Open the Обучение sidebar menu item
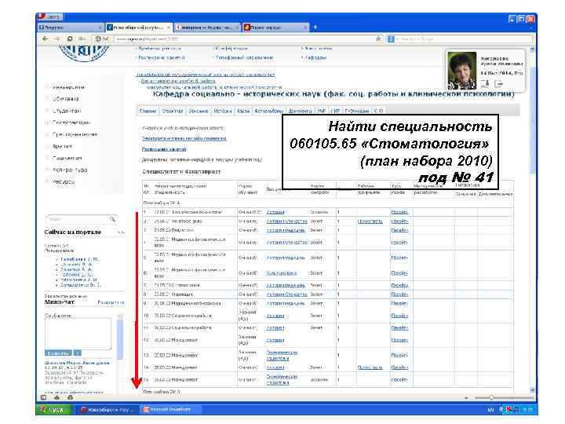This screenshot has height=424, width=565. 65,99
